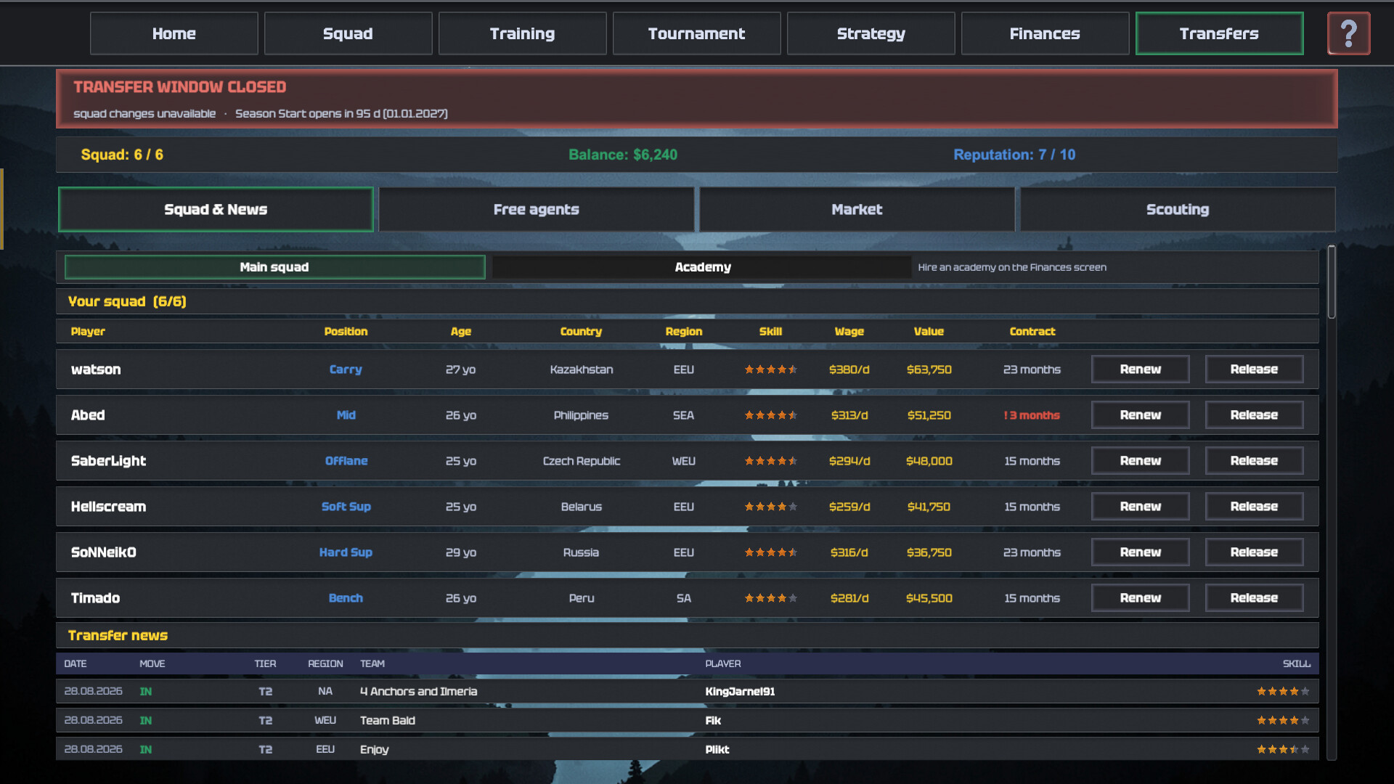Select the Squad & News sub-tab
The image size is (1394, 784).
click(x=216, y=210)
